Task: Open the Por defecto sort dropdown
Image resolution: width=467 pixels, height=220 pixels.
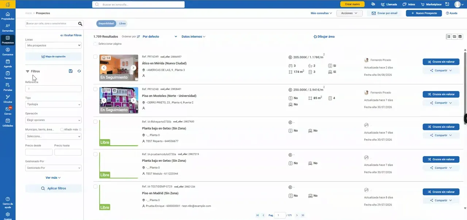Action: coord(160,36)
